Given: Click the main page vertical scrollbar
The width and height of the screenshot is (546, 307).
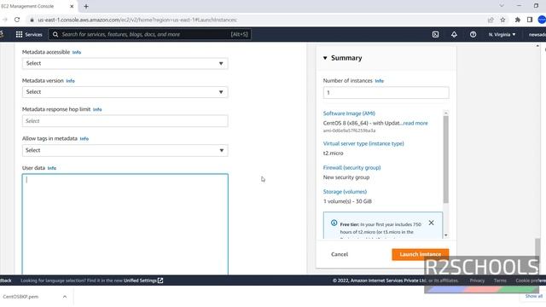Looking at the screenshot, I should [x=537, y=256].
